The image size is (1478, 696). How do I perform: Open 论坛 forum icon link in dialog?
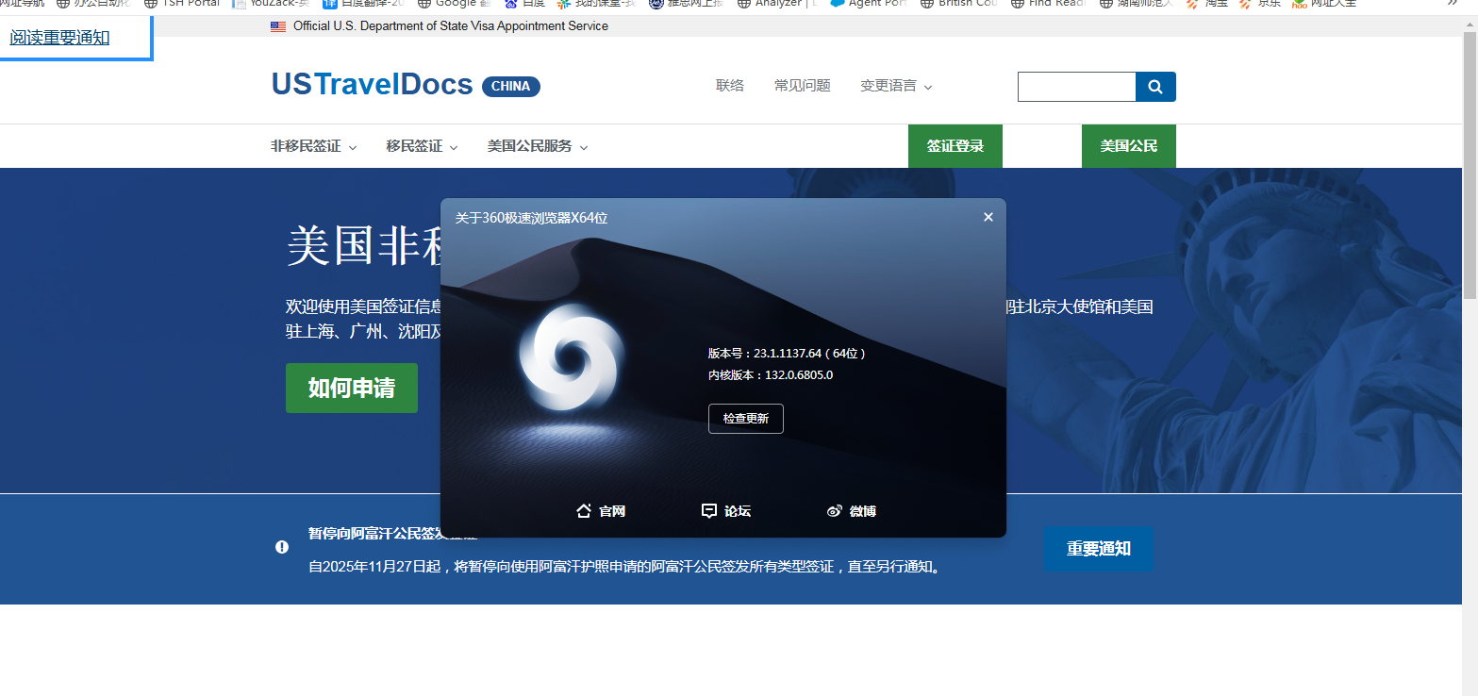726,511
